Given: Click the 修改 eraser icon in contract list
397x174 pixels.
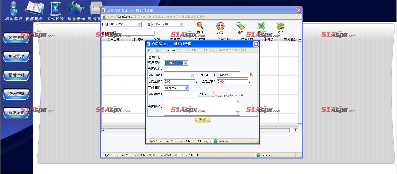Looking at the screenshot, I should click(x=240, y=28).
